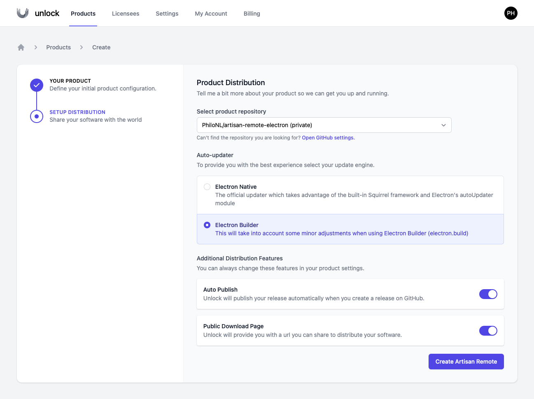Select the Electron Native radio option
The image size is (534, 399).
coord(207,187)
